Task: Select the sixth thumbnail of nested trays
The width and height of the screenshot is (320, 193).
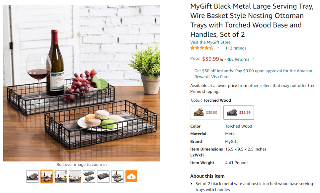Action: click(103, 176)
